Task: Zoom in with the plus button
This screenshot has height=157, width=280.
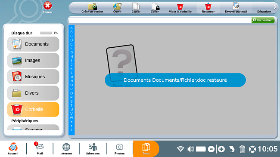Action: pos(221,149)
